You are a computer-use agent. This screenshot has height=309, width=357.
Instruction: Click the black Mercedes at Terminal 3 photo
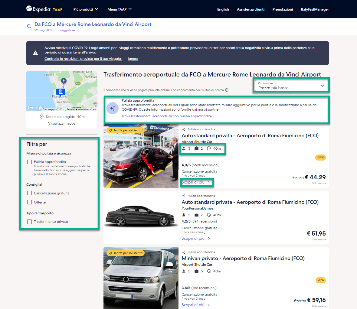pos(141,156)
